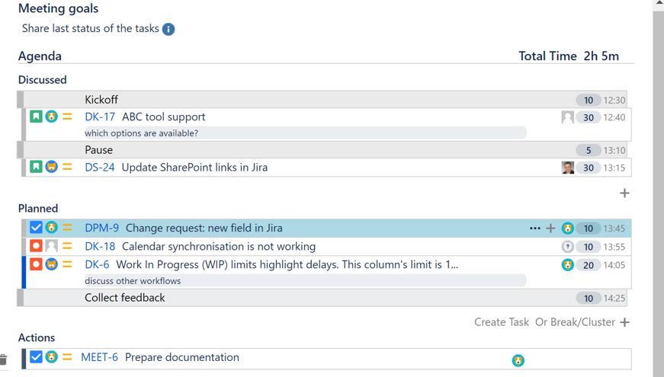Viewport: 664px width, 377px height.
Task: Click the Or Break/Cluster option
Action: 575,322
